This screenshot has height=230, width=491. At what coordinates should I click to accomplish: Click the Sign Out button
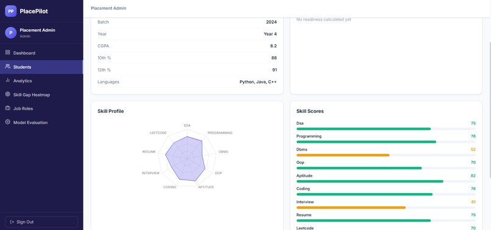tap(41, 222)
